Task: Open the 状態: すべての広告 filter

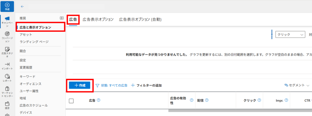Action: tap(111, 85)
